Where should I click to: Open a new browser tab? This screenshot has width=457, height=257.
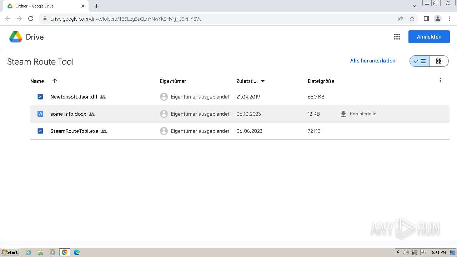96,6
